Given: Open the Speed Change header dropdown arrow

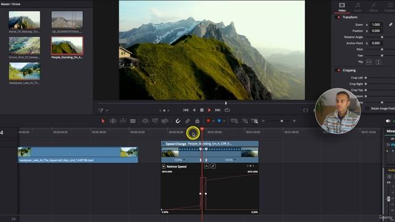Looking at the screenshot, I should pyautogui.click(x=163, y=144).
